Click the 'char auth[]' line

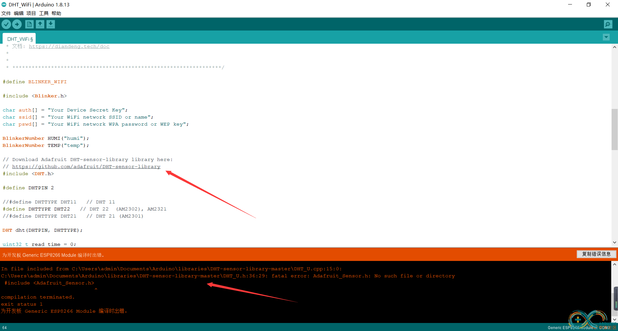pos(65,110)
